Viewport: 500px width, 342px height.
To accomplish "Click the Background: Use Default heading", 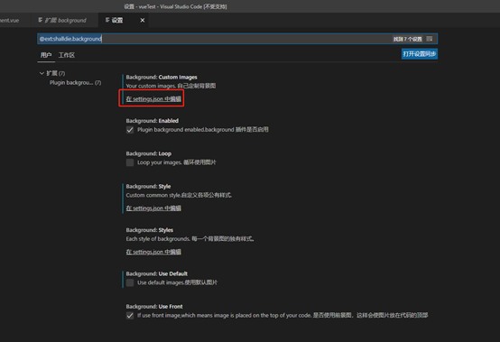I will click(156, 273).
